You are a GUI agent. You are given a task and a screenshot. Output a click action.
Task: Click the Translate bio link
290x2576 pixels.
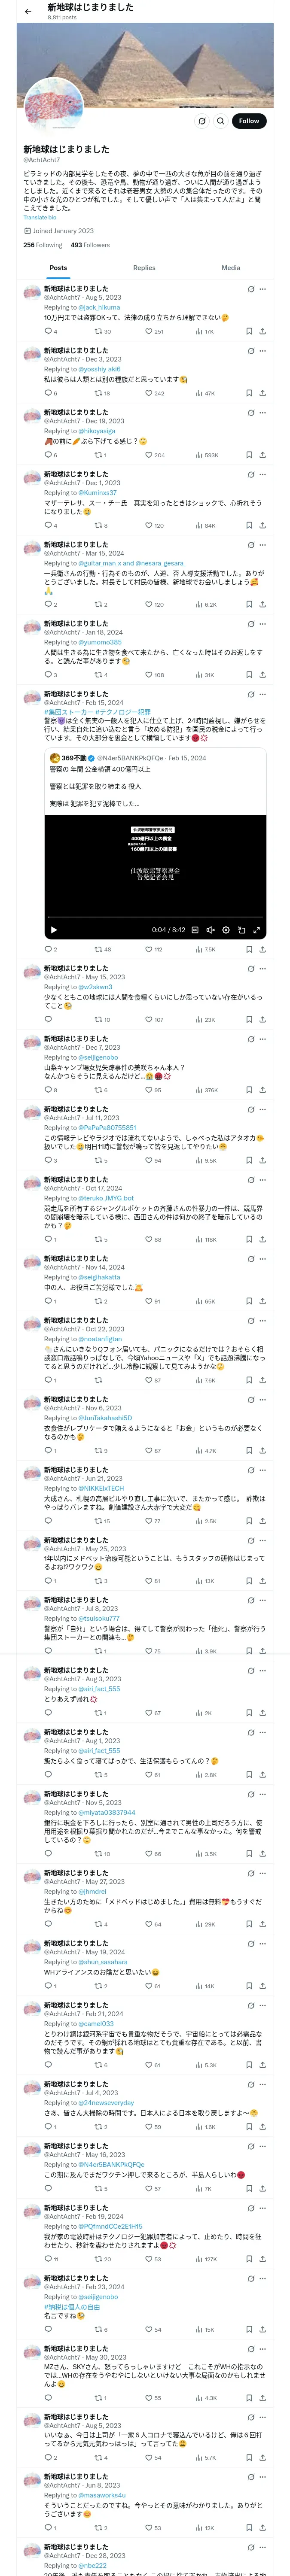40,217
